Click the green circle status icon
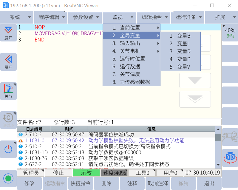This screenshot has height=190, width=238. (8, 179)
